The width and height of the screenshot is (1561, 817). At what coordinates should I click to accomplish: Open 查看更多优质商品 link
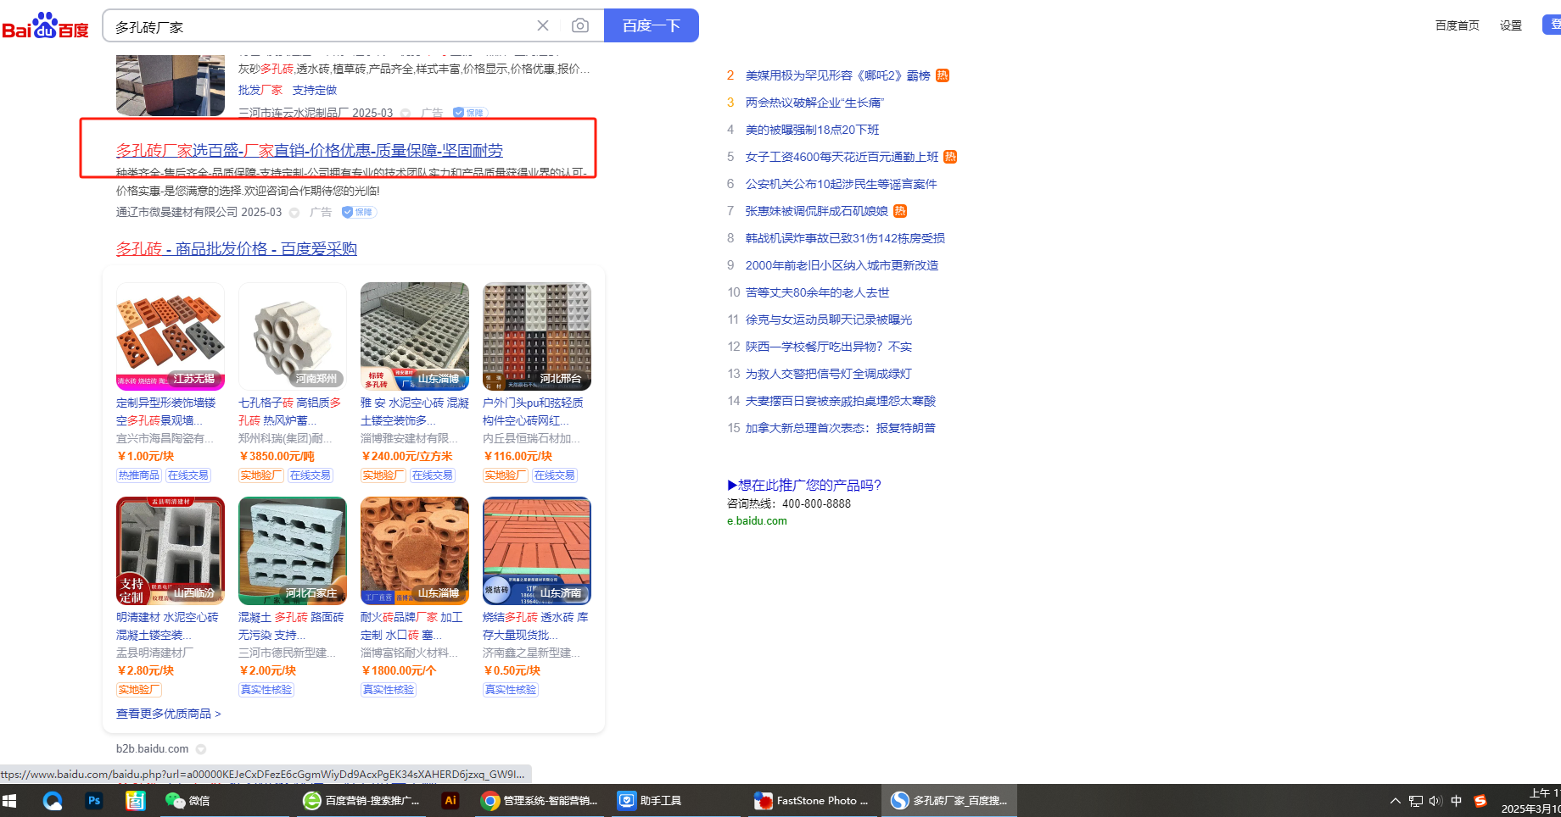pos(169,714)
